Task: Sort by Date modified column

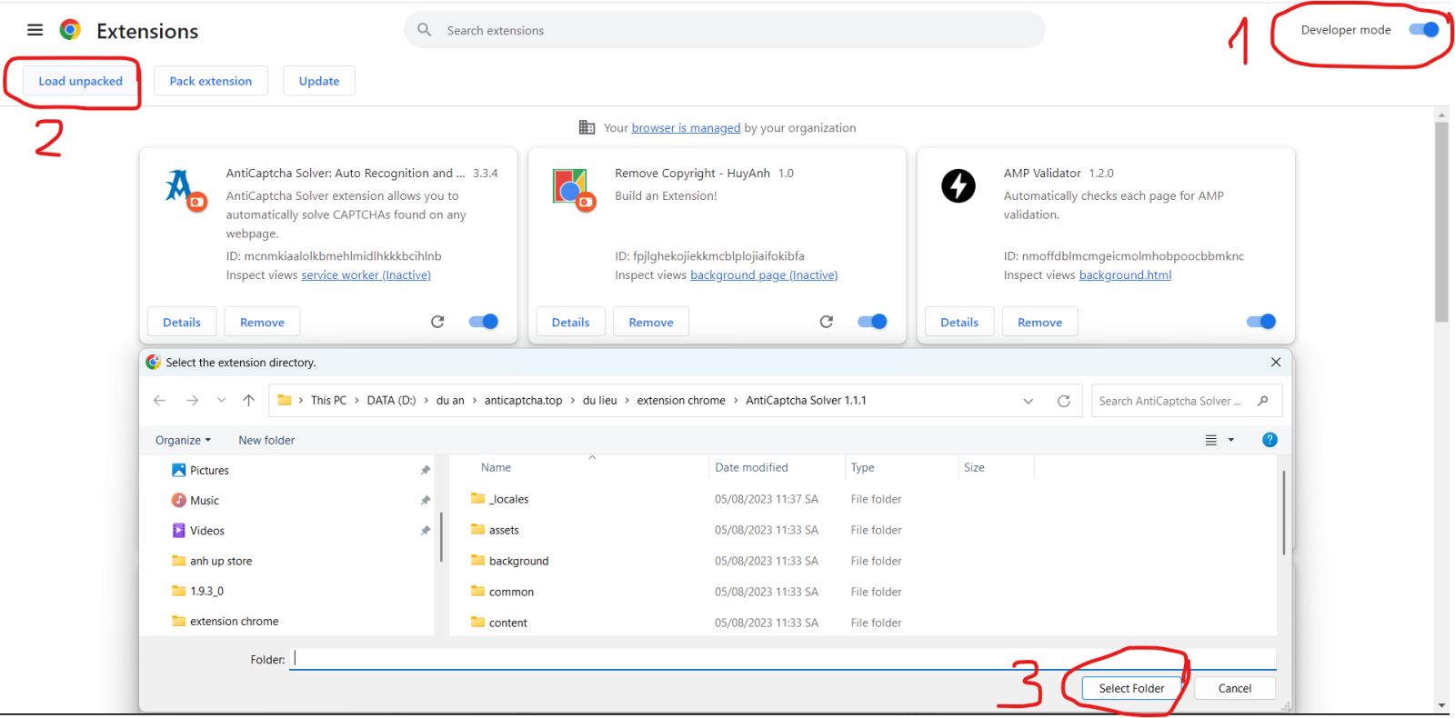Action: (x=751, y=467)
